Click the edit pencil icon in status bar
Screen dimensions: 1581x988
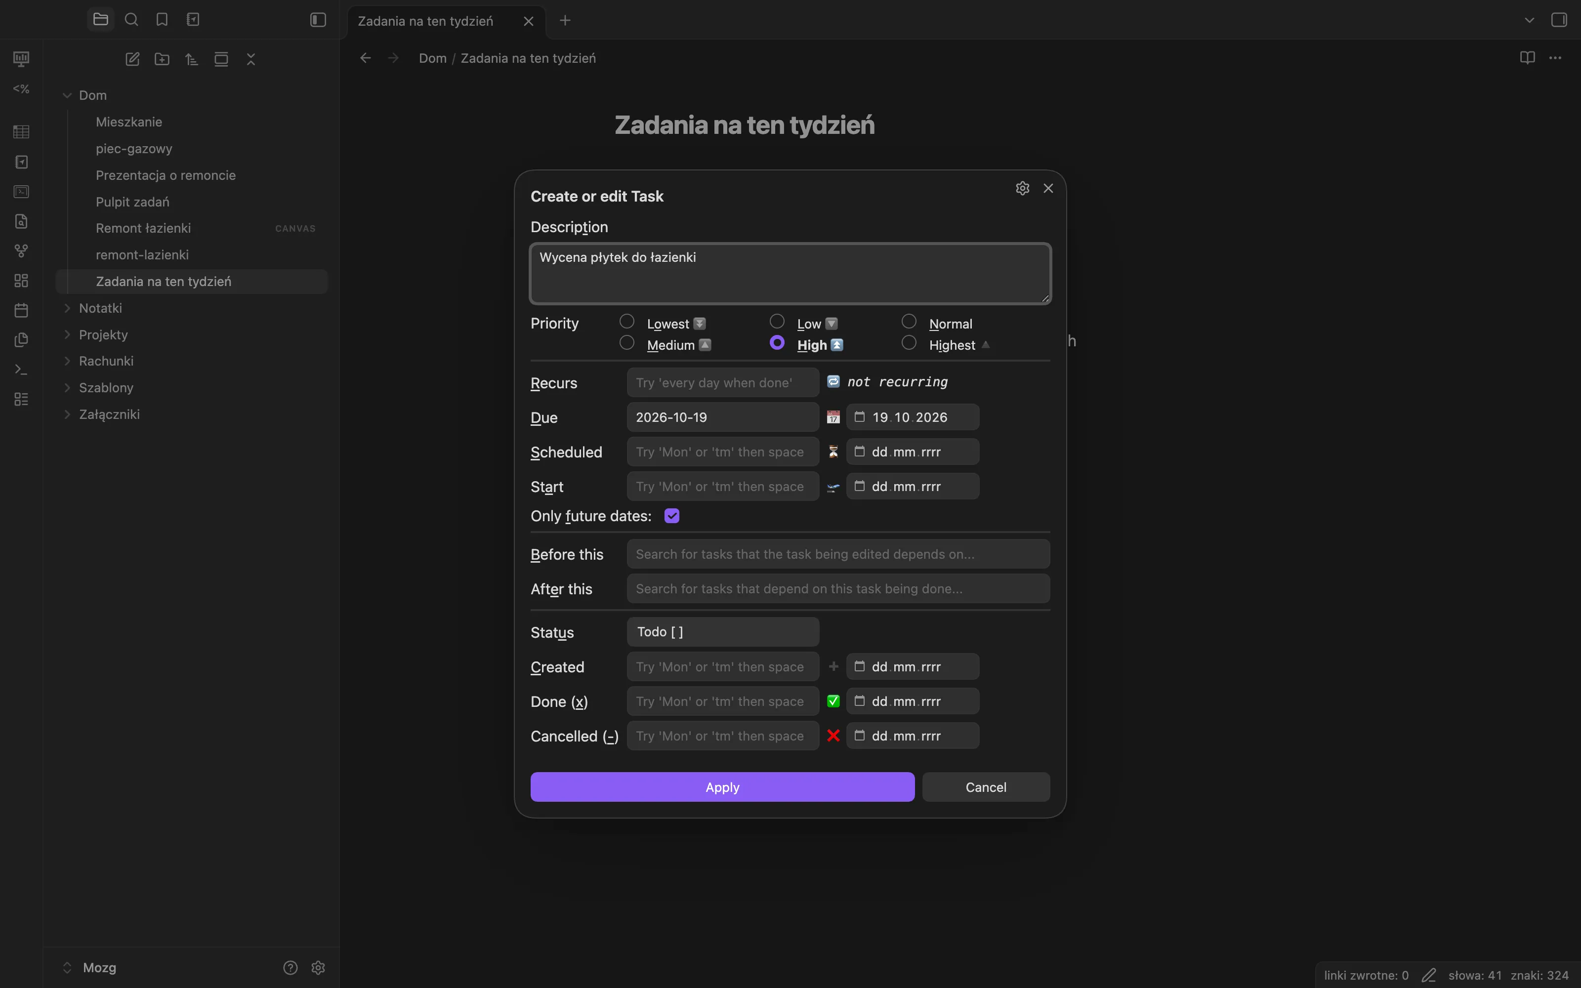pyautogui.click(x=1429, y=975)
